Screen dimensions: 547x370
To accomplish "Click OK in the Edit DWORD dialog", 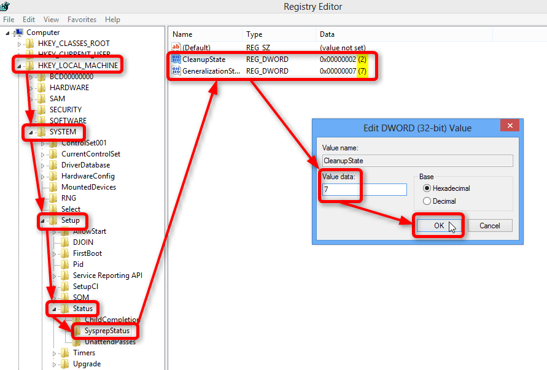I will (438, 225).
